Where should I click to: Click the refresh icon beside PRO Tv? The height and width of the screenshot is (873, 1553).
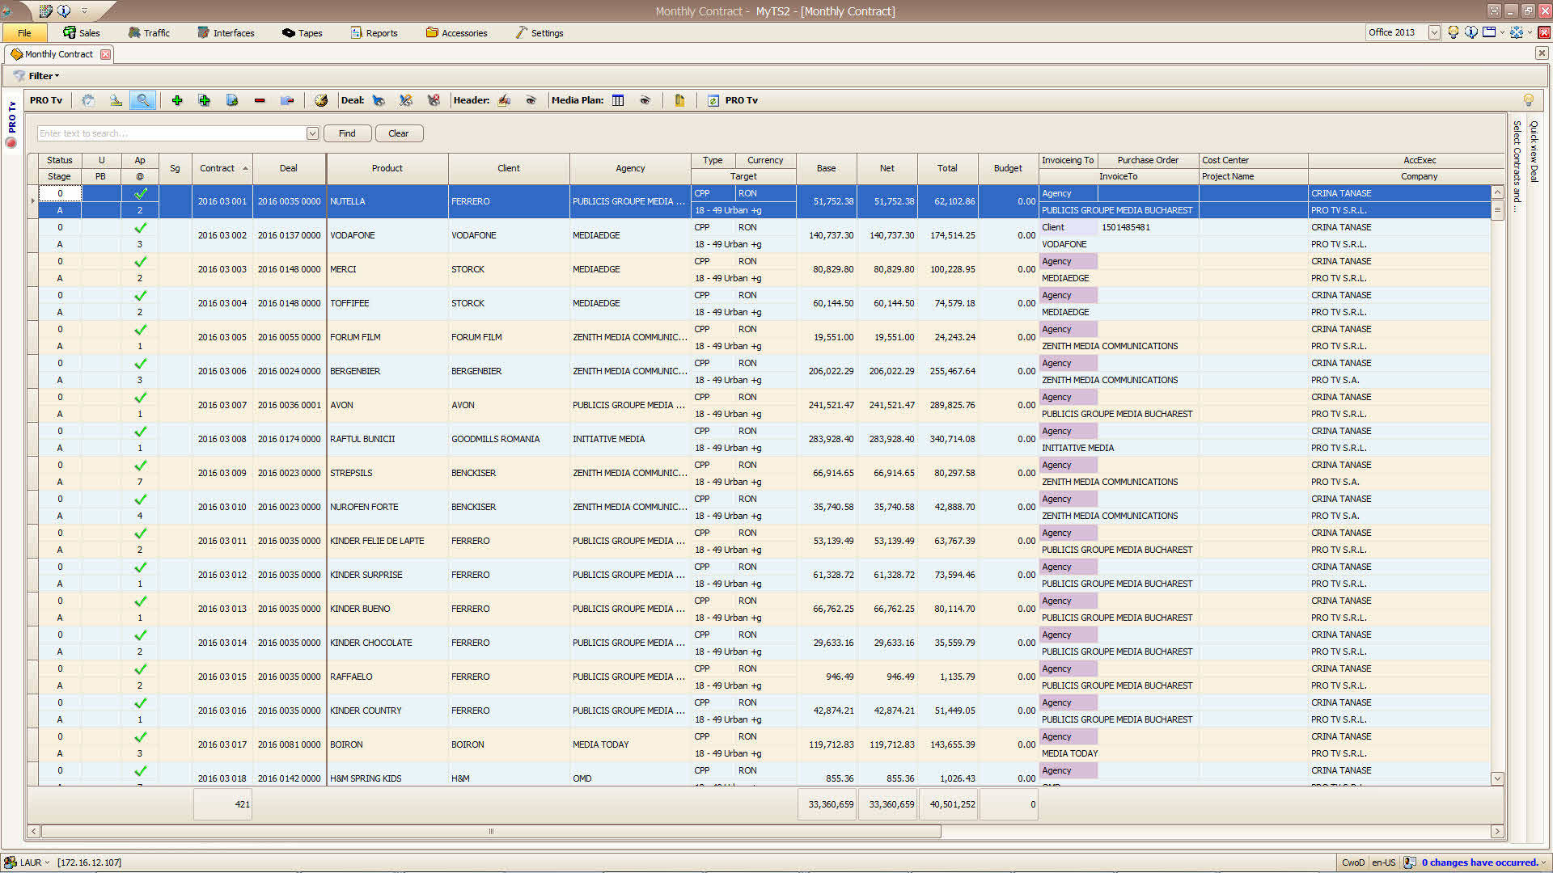coord(713,100)
